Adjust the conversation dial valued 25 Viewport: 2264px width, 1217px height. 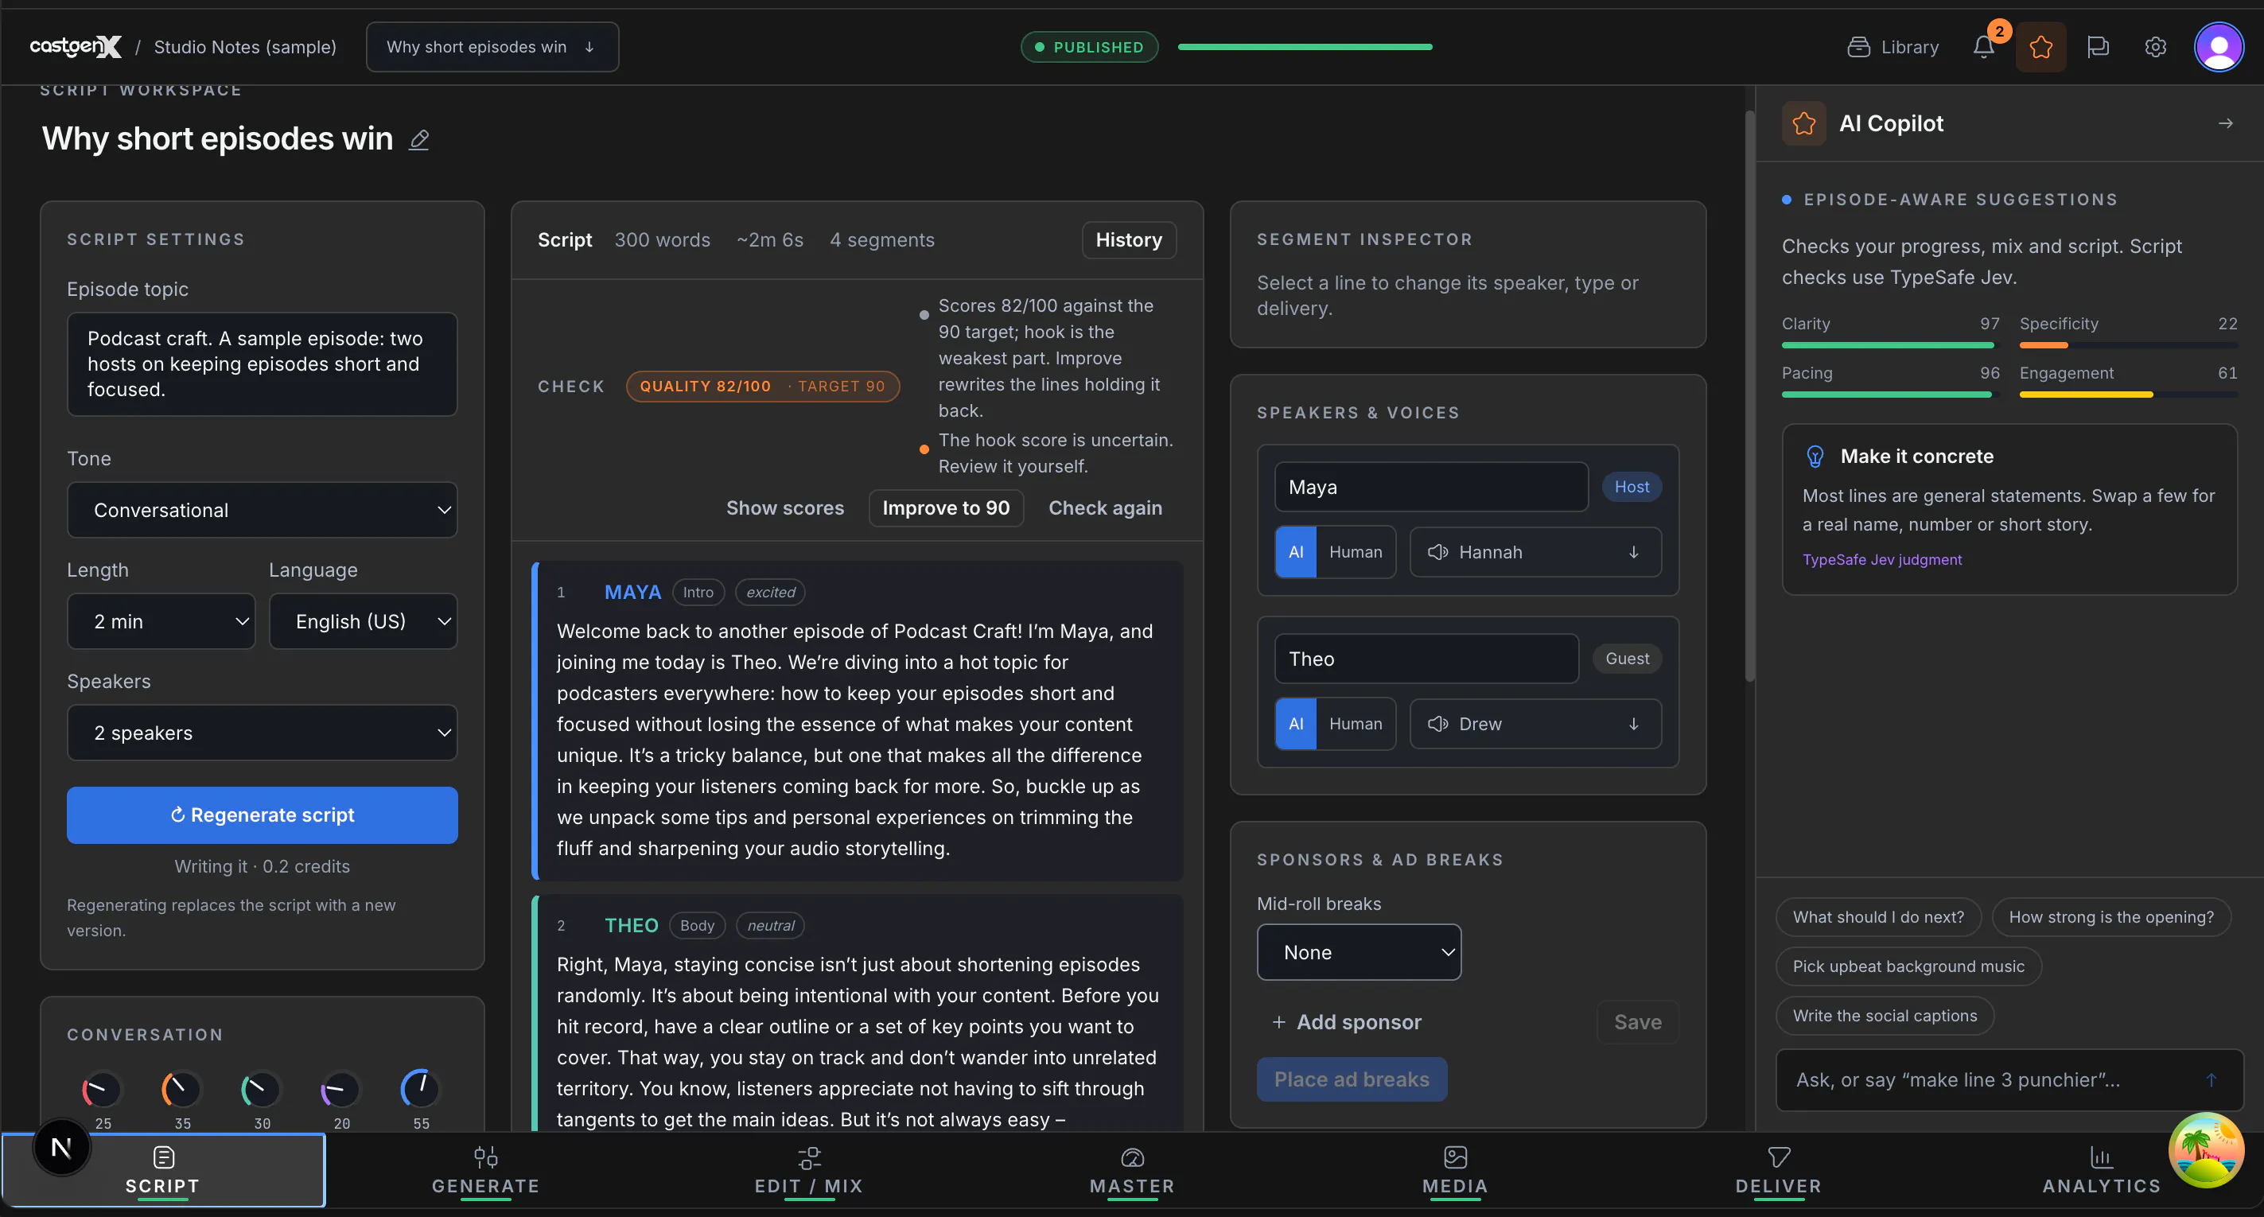103,1090
